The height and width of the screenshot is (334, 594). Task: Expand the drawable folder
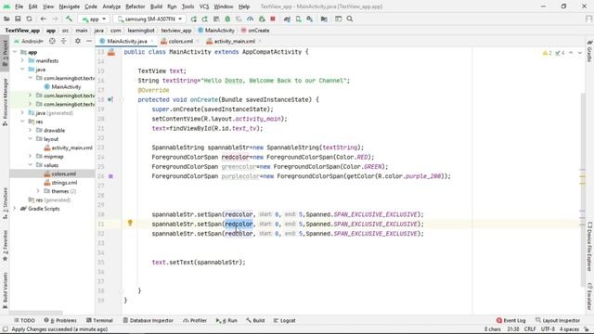pyautogui.click(x=31, y=130)
